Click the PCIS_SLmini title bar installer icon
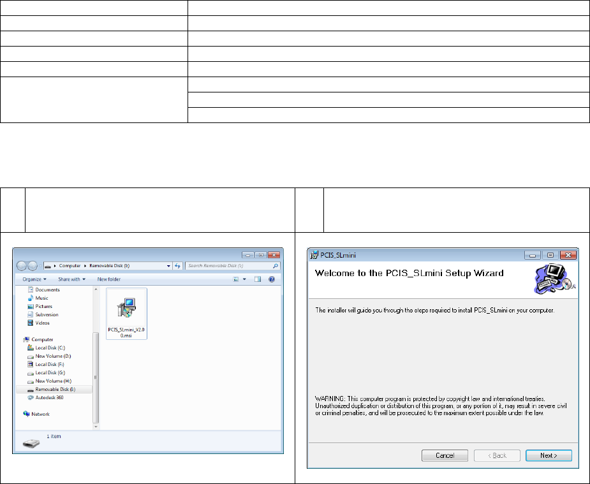 [314, 255]
